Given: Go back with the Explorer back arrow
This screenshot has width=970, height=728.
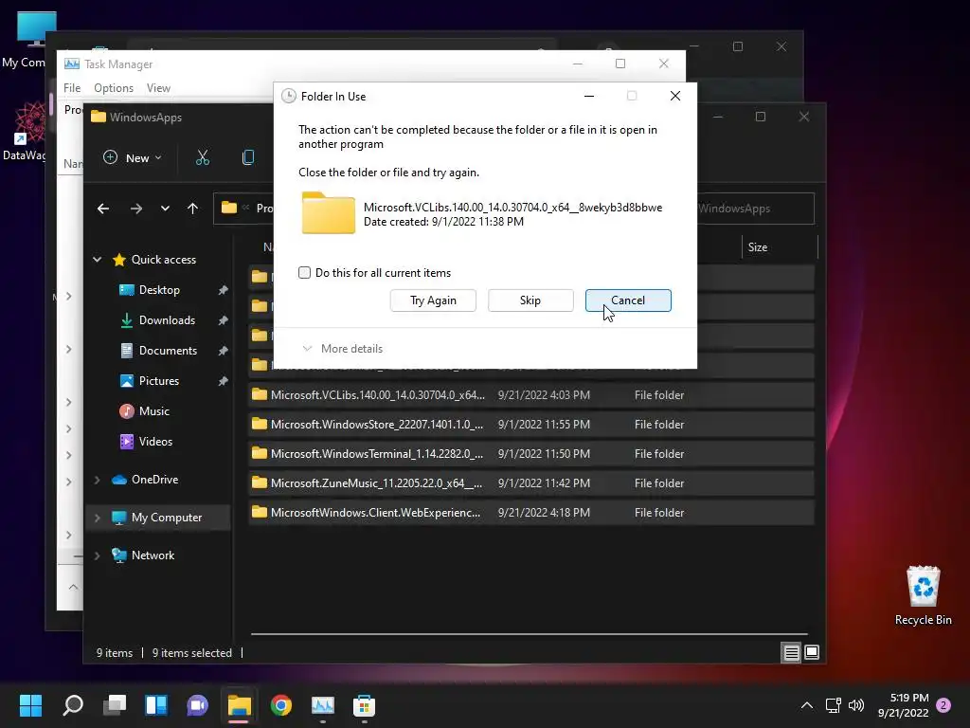Looking at the screenshot, I should [103, 209].
